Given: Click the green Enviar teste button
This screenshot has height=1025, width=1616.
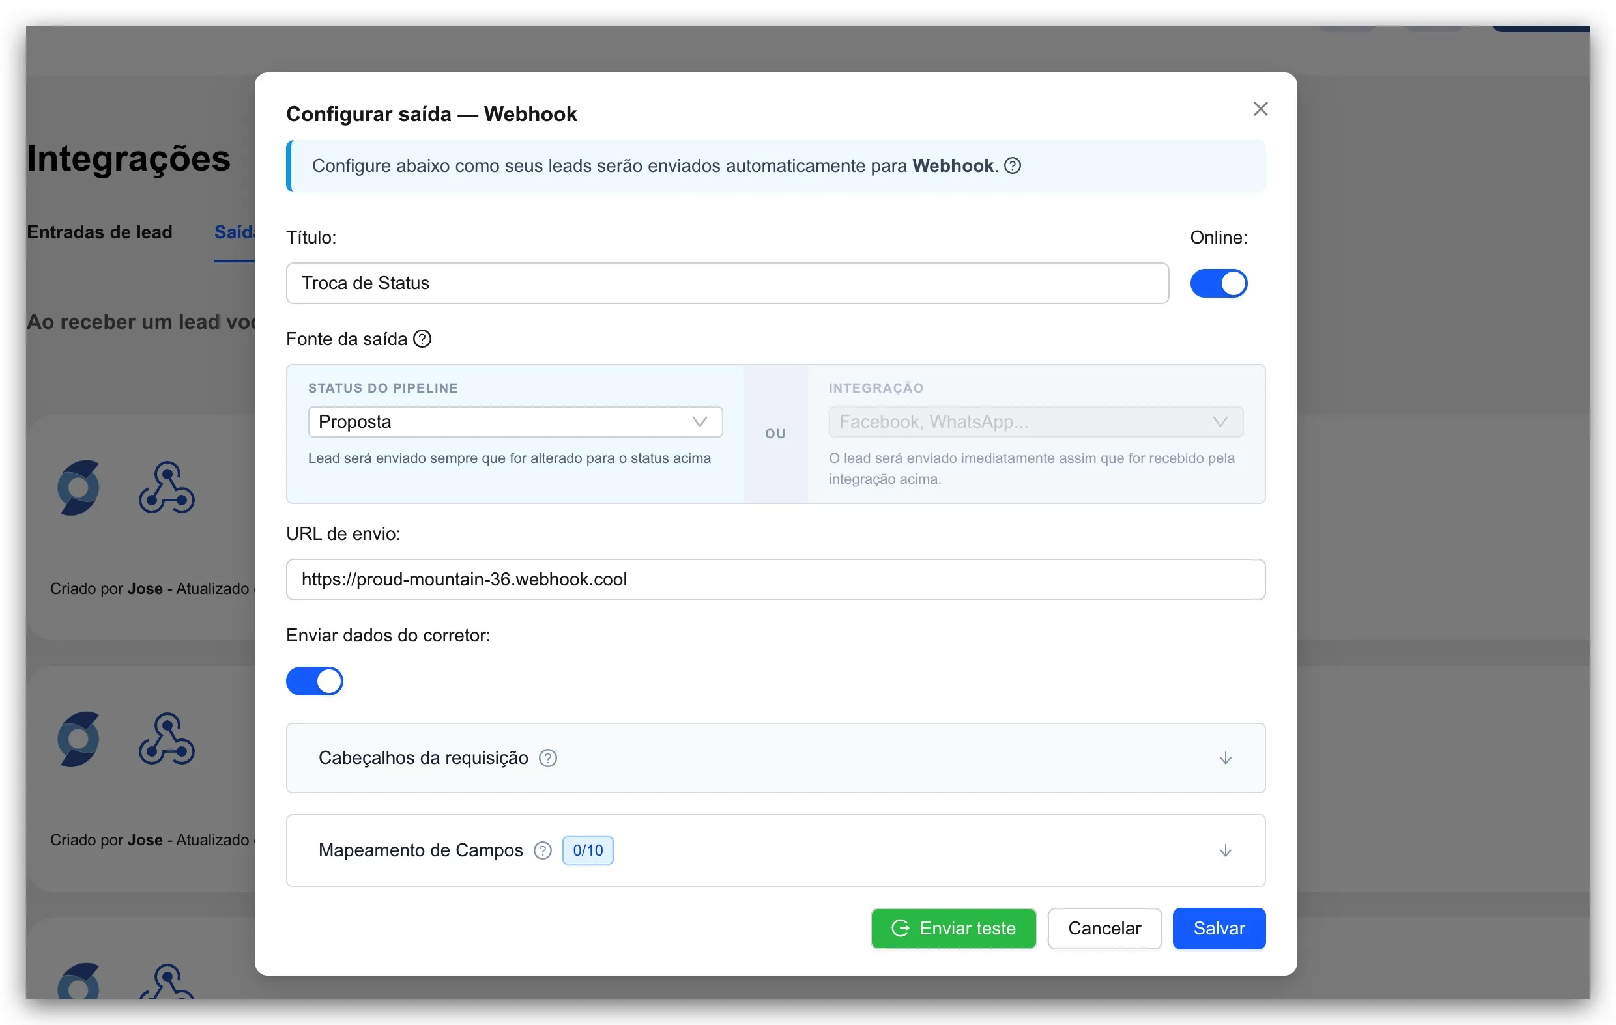Looking at the screenshot, I should point(953,929).
